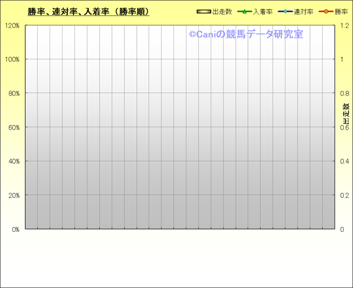The height and width of the screenshot is (288, 353).
Task: Click the green triangle 入着率 legend marker
Action: click(x=244, y=11)
